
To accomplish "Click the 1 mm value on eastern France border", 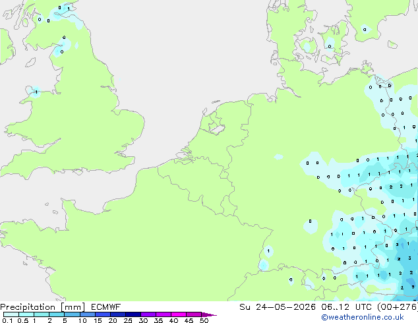I will (268, 250).
